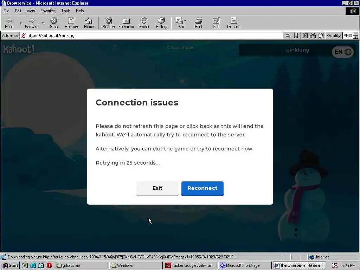The height and width of the screenshot is (270, 360).
Task: Click the greyed-out Edit toolbar button
Action: click(x=216, y=23)
